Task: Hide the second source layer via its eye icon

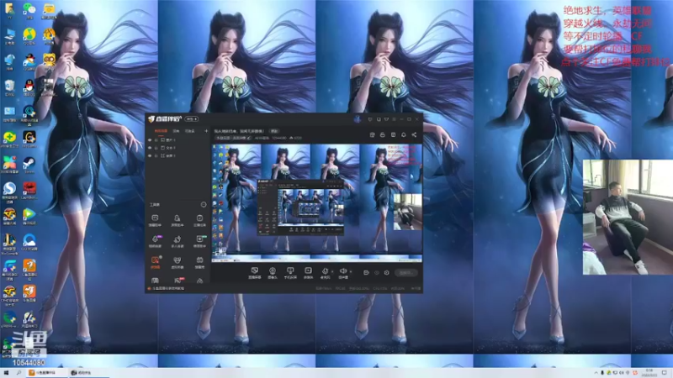Action: point(150,148)
